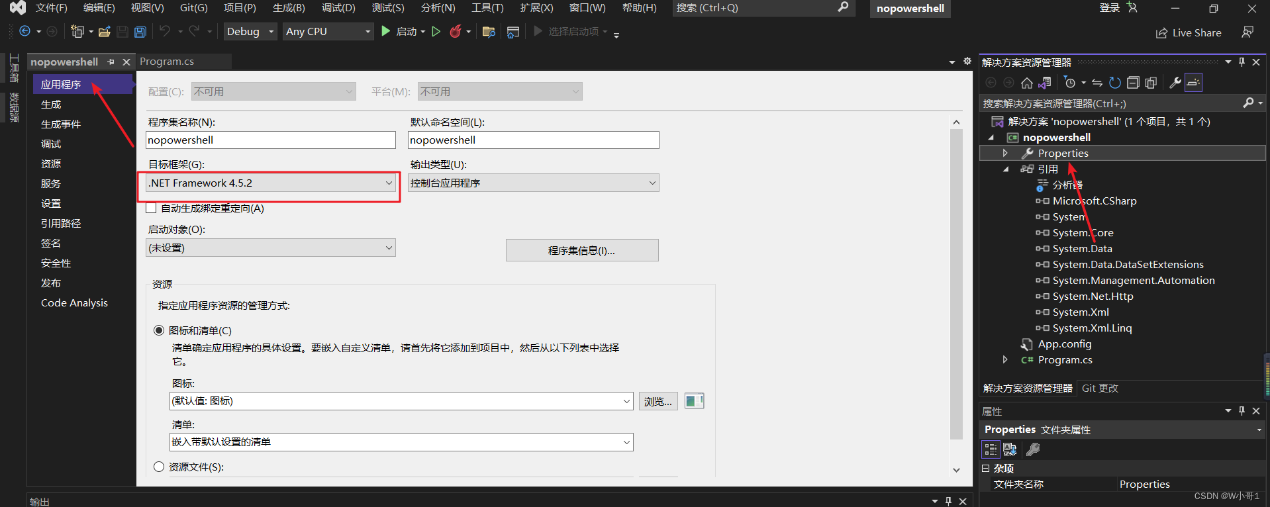Click the find in files folder icon
The image size is (1270, 507).
click(x=489, y=32)
